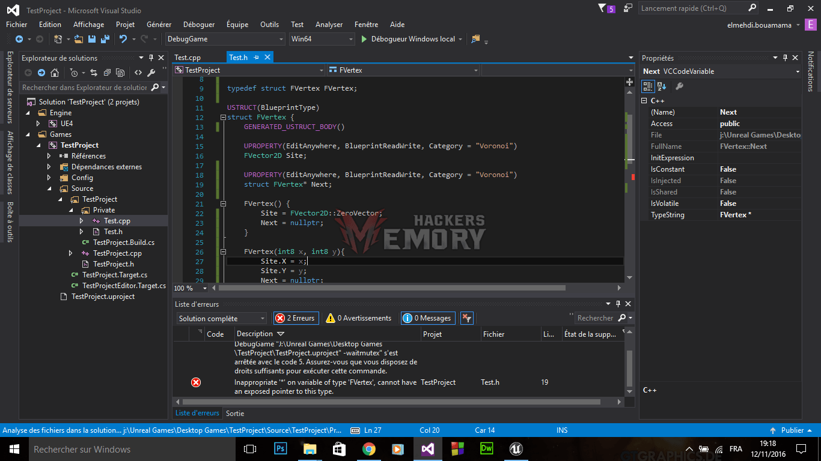Save the current file with the disk icon
The image size is (821, 461).
pyautogui.click(x=92, y=39)
